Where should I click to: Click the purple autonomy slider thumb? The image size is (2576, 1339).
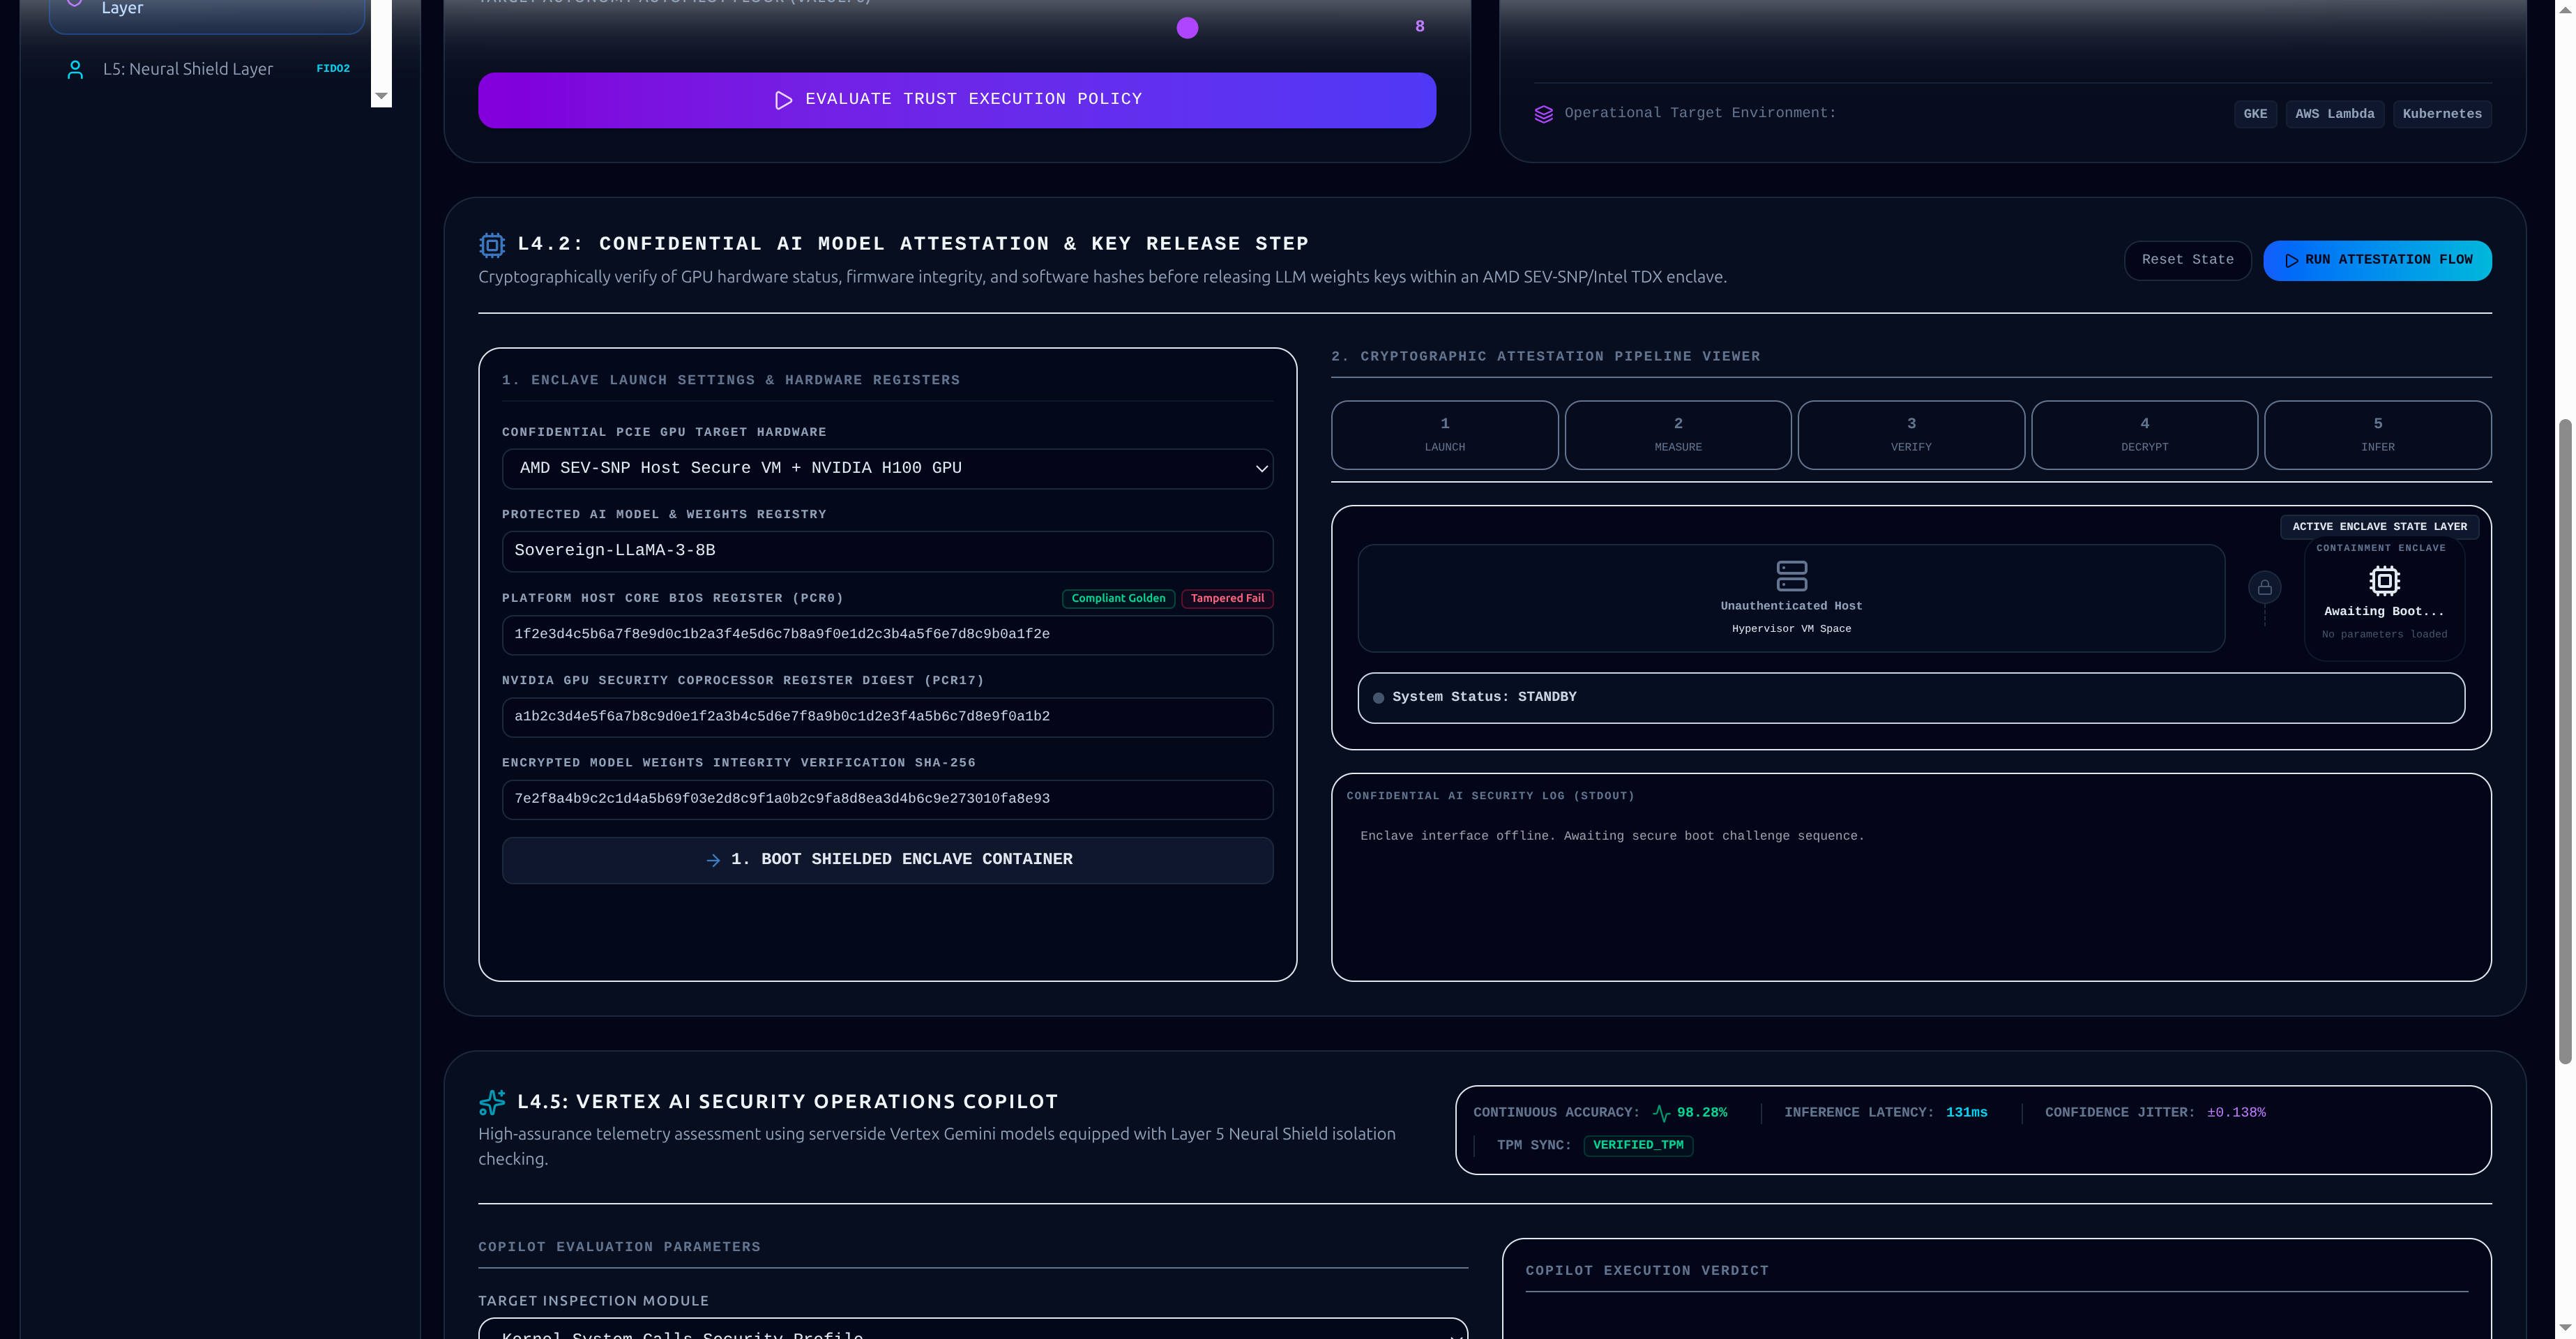1187,28
